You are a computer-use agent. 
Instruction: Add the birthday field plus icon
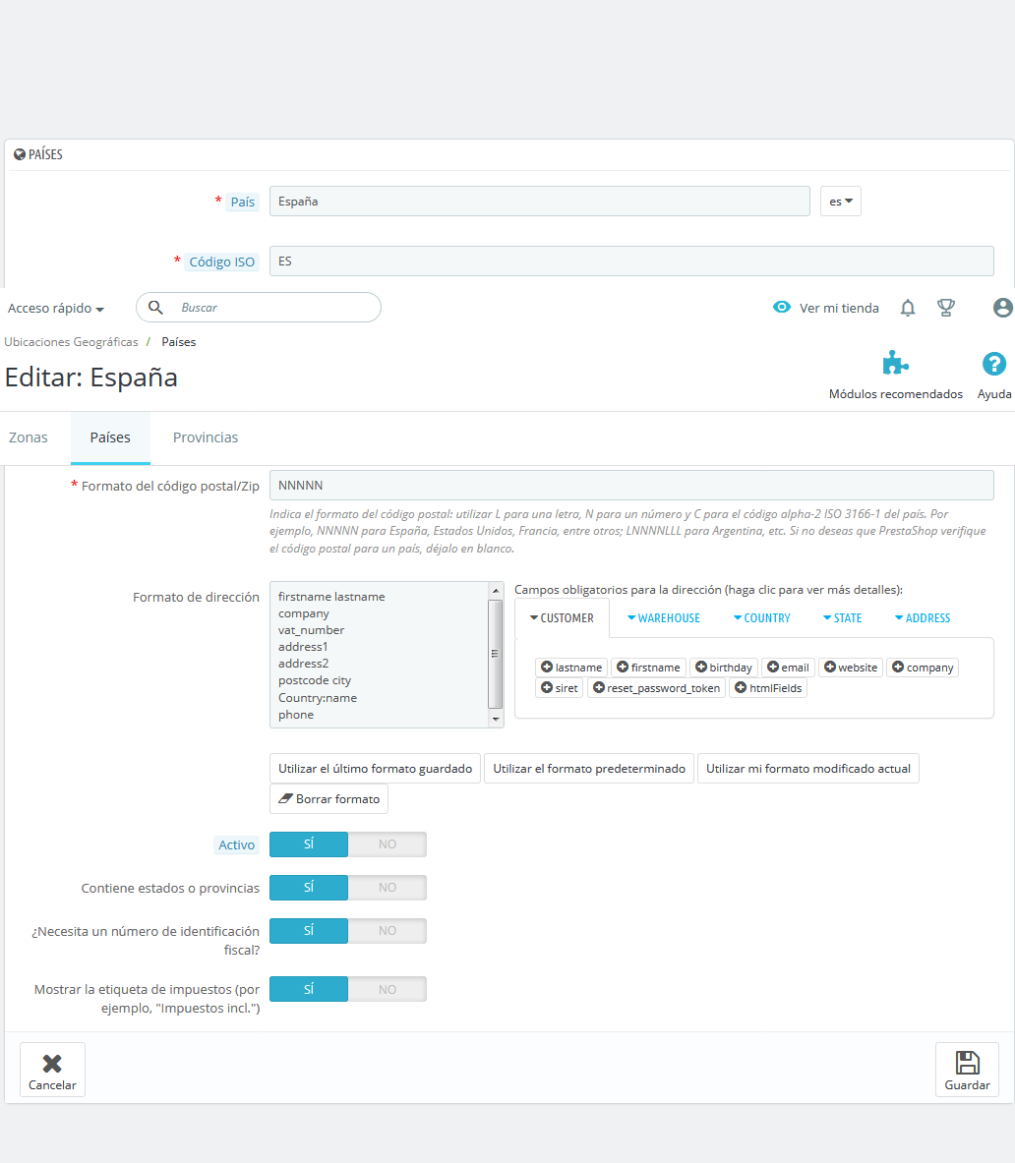[701, 667]
